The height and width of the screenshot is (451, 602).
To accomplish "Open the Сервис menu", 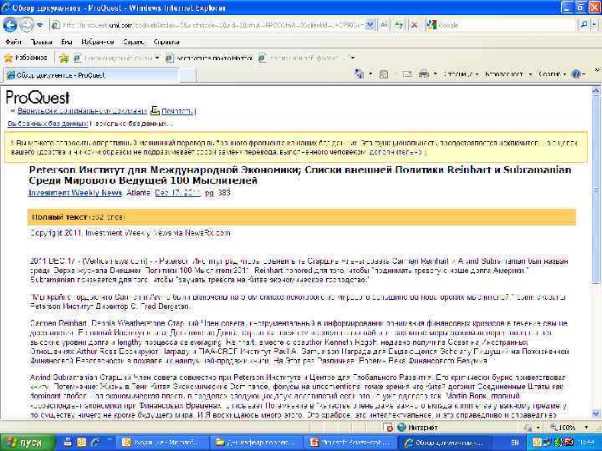I will pyautogui.click(x=134, y=42).
